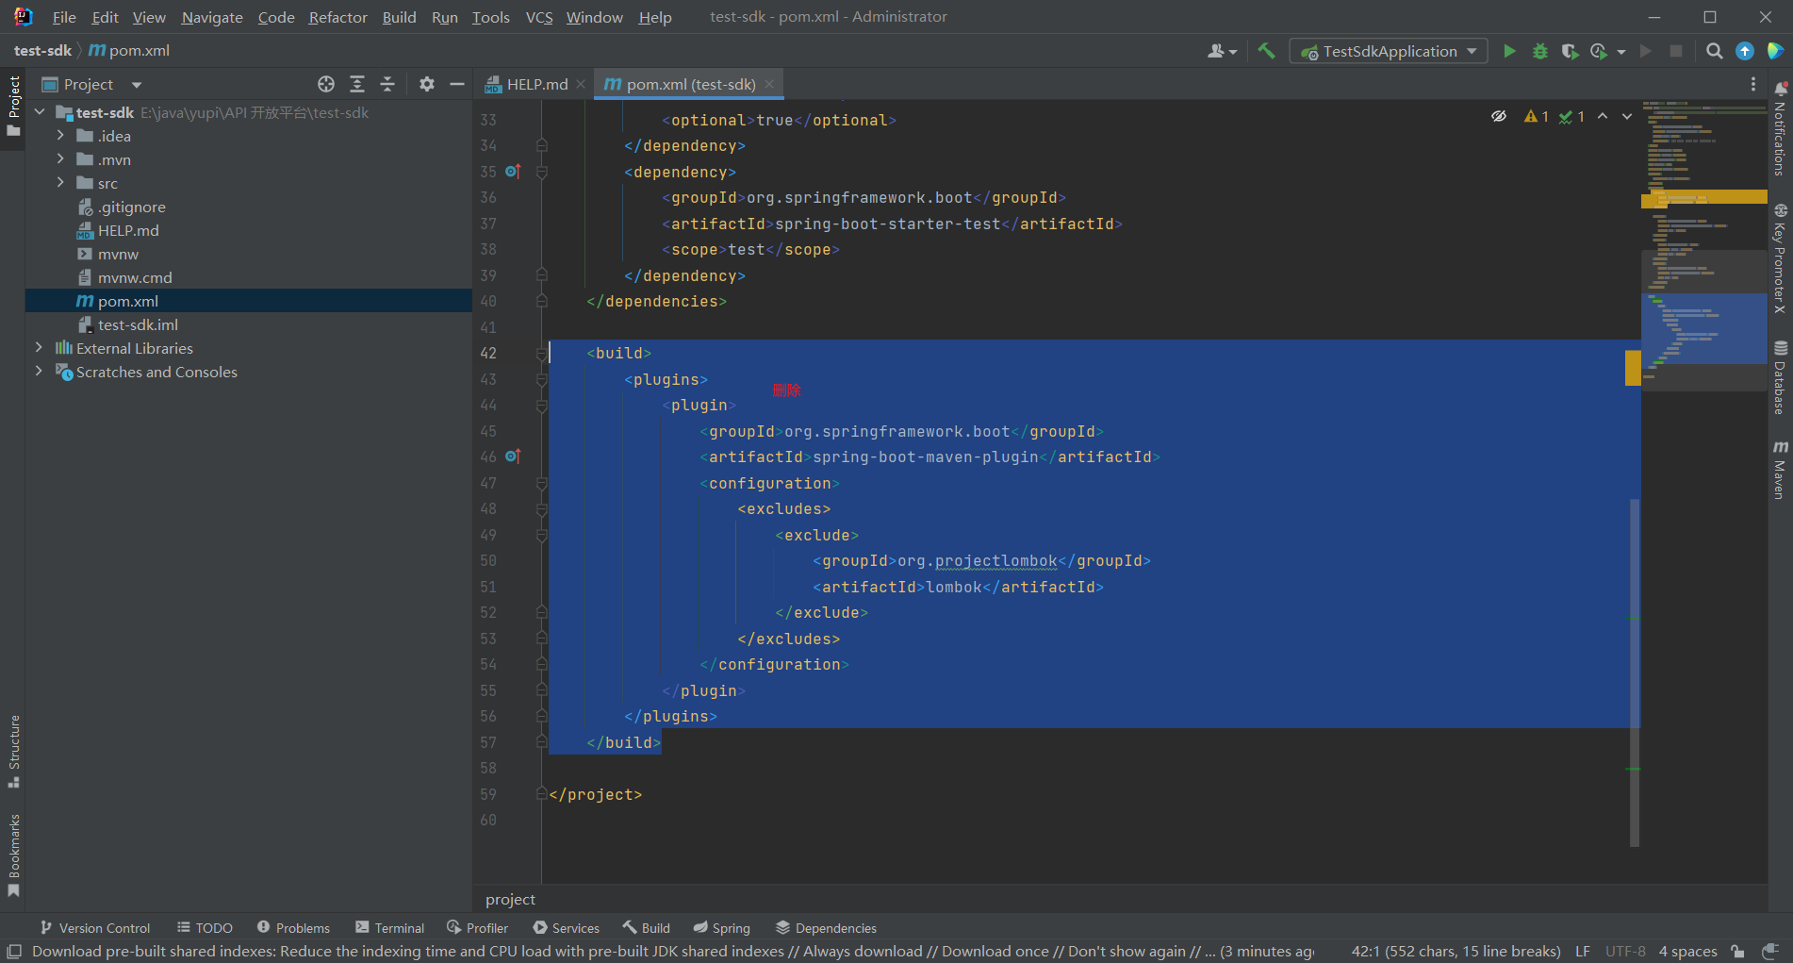Image resolution: width=1793 pixels, height=963 pixels.
Task: Click the editor vertical scrollbar thumb
Action: (x=1635, y=672)
